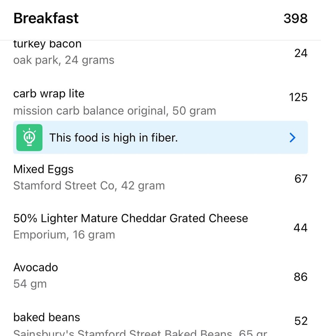This screenshot has width=321, height=336.
Task: Open the carb wrap lite entry
Action: tap(49, 94)
